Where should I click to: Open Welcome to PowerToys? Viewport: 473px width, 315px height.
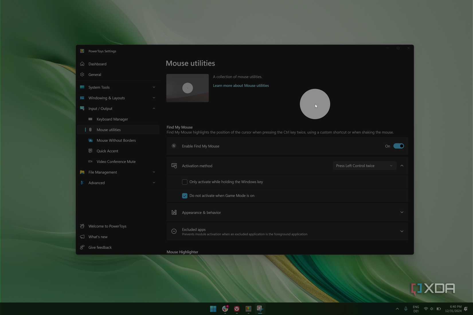tap(118, 226)
